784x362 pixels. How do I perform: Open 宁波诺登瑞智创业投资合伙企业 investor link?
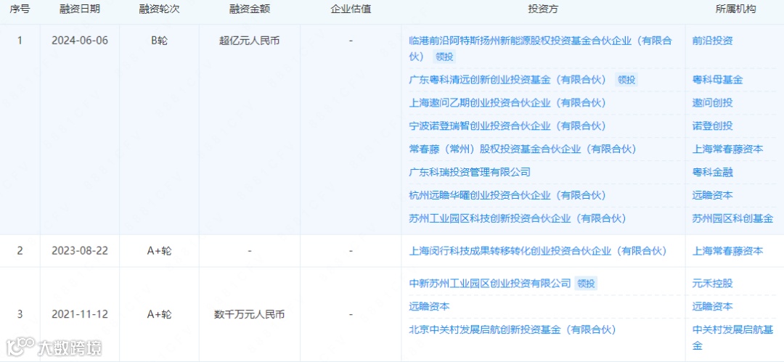tap(507, 126)
